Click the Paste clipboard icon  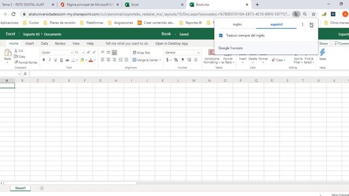8,53
